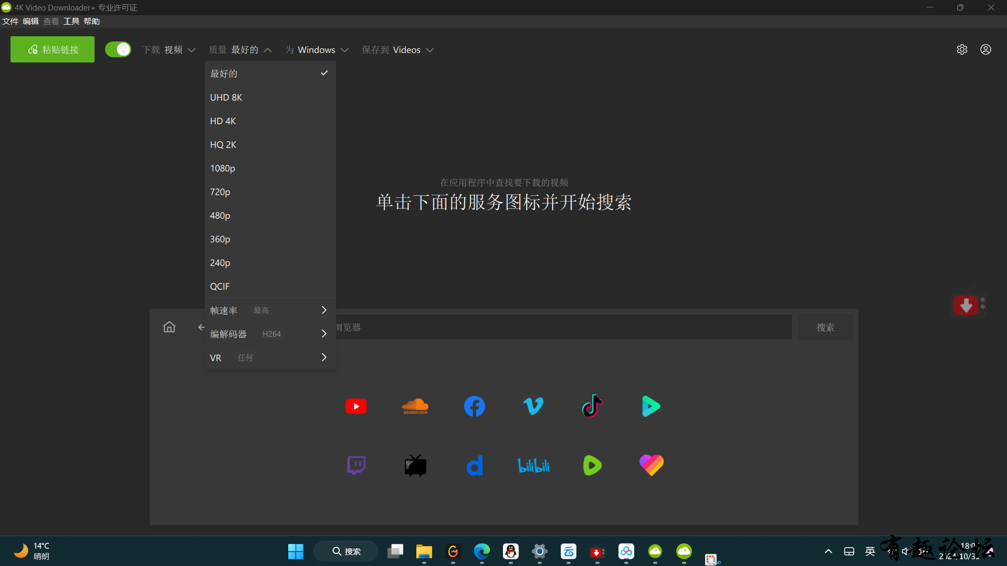The height and width of the screenshot is (566, 1007).
Task: Expand the 下载 视频 download type dropdown
Action: pyautogui.click(x=169, y=50)
